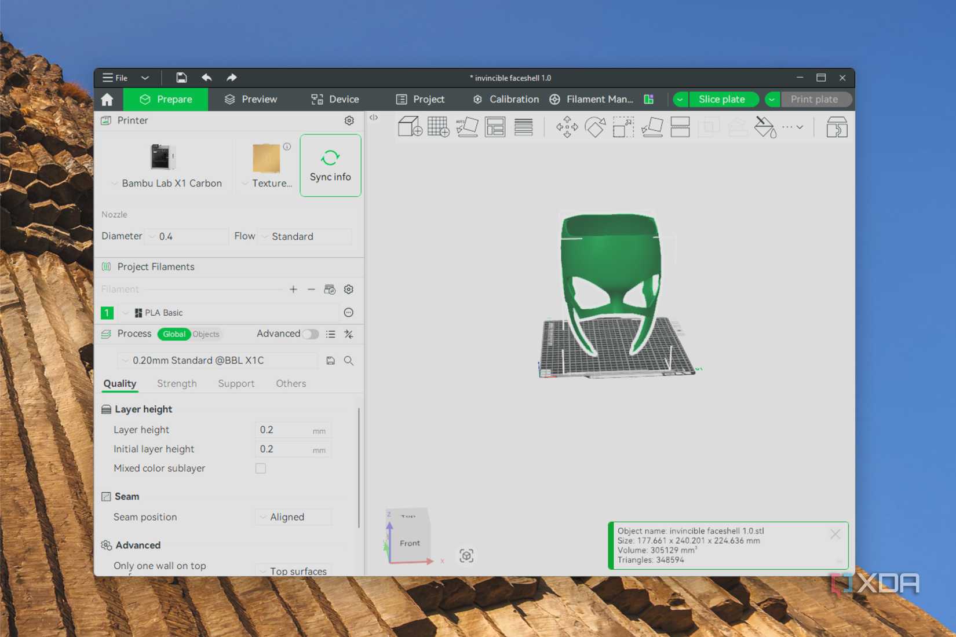Screen dimensions: 956x637
Task: Click the Redo arrow icon
Action: [232, 78]
